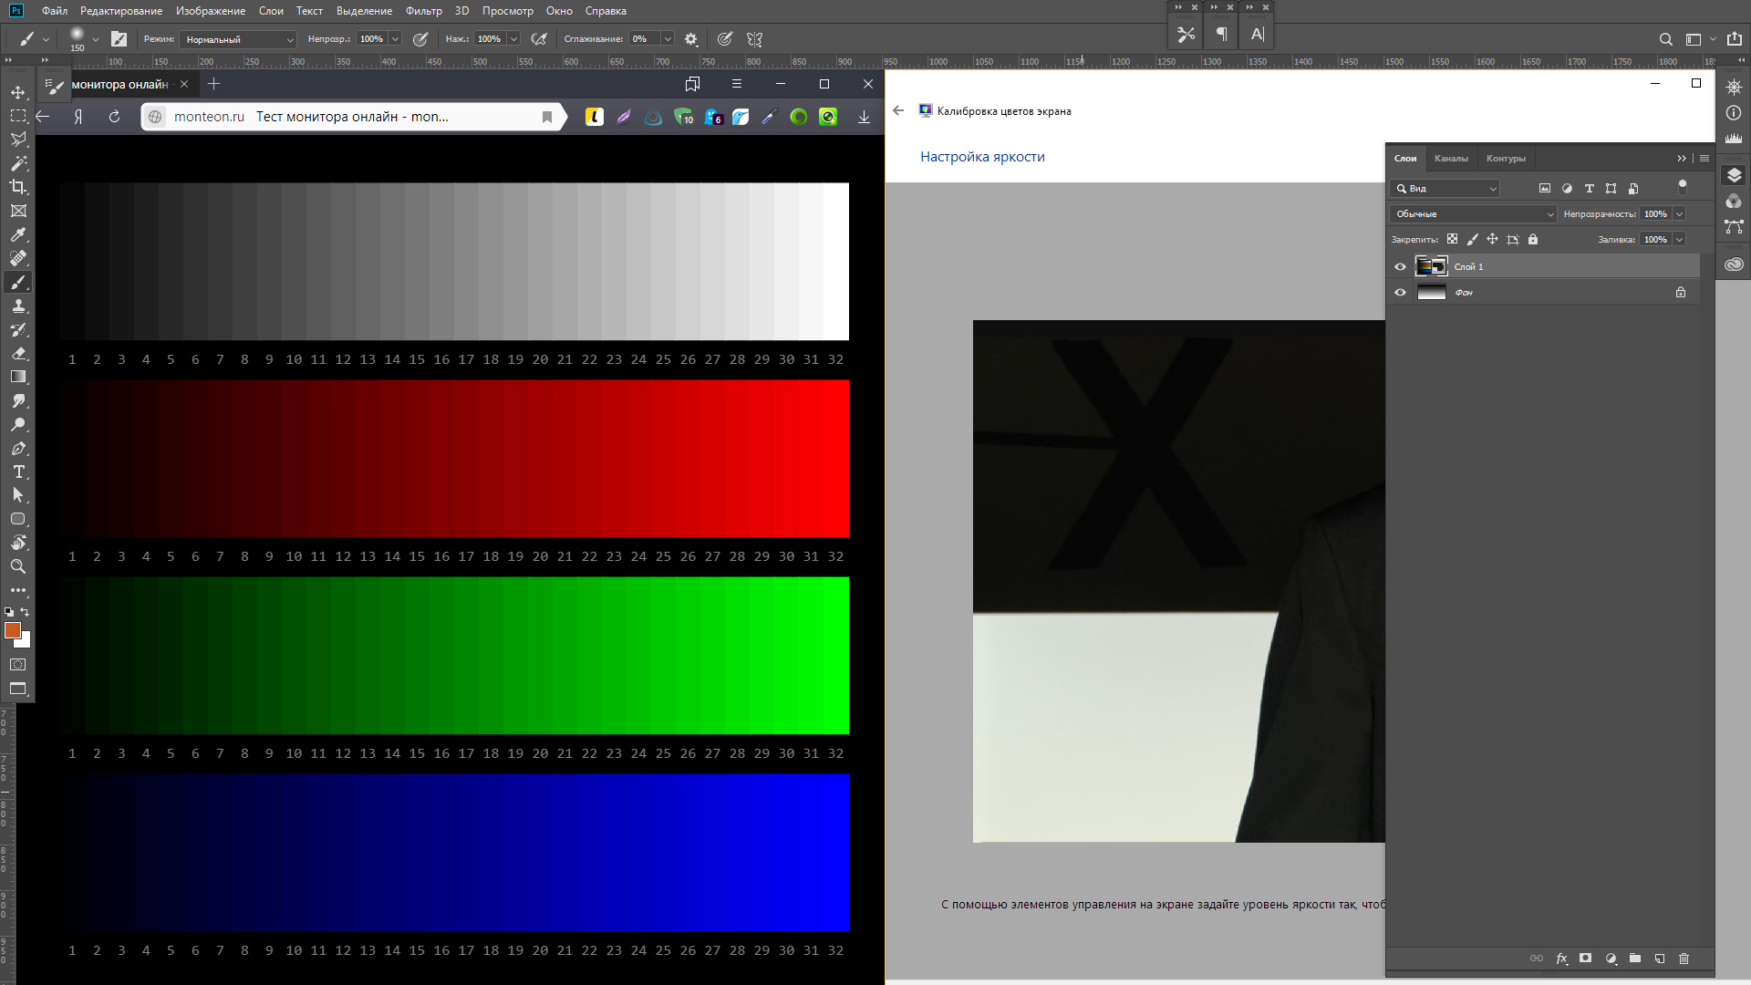Toggle lock position

pos(1492,239)
